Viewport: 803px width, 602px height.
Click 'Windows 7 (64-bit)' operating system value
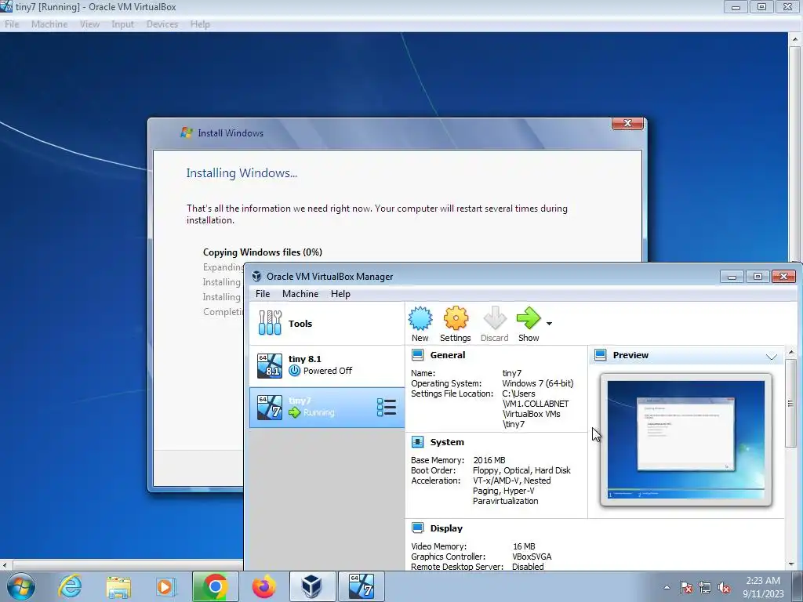pos(538,383)
